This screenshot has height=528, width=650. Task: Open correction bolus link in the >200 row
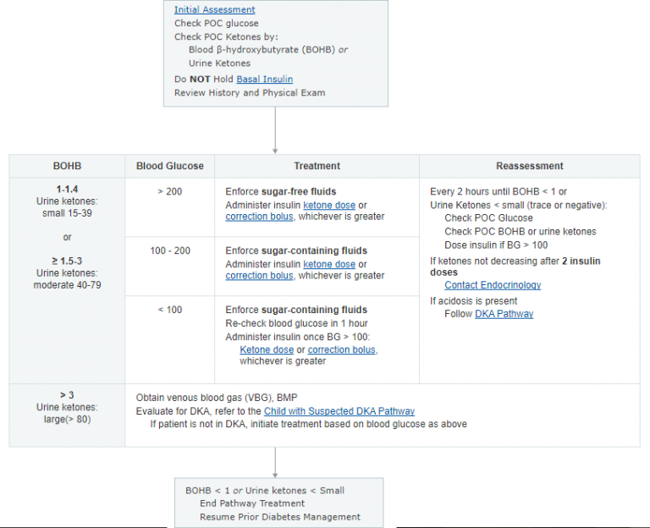tap(258, 217)
